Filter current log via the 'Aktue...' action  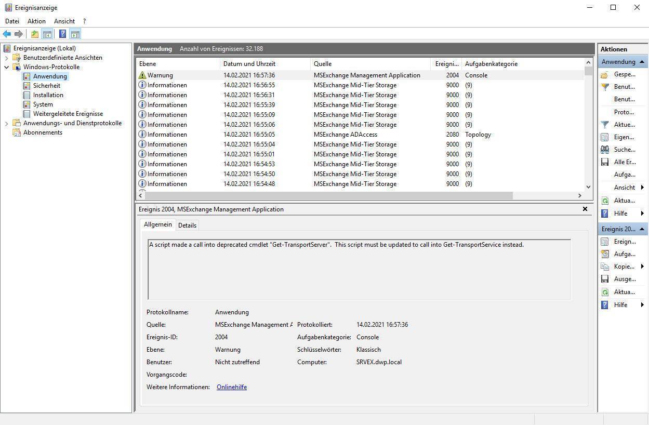tap(624, 125)
